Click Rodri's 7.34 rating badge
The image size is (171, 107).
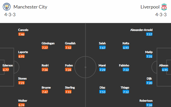(x=45, y=70)
